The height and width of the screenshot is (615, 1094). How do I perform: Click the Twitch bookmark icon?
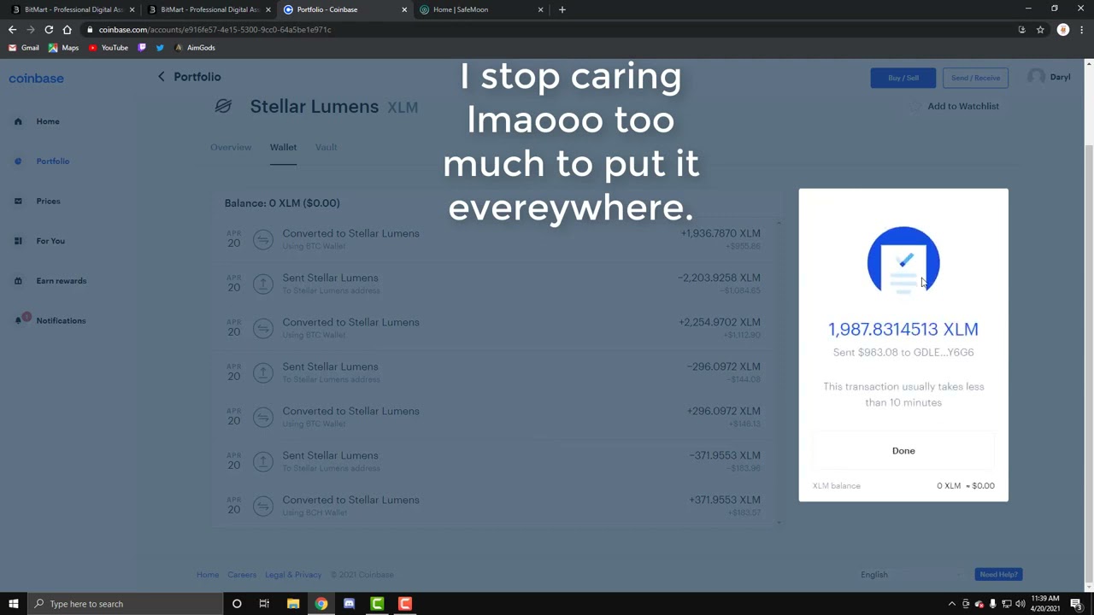point(142,48)
